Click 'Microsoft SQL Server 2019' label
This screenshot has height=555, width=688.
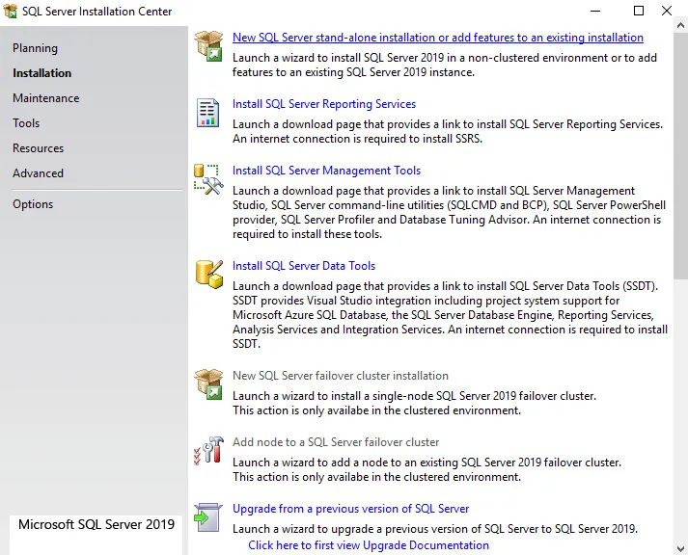coord(96,524)
